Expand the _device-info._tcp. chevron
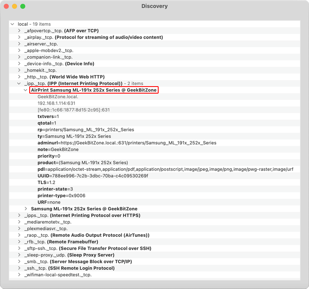The height and width of the screenshot is (289, 309). pyautogui.click(x=19, y=63)
